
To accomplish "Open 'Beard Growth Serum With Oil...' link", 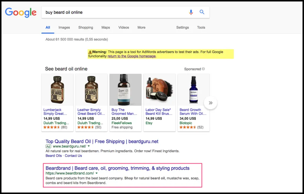I will coord(193,112).
